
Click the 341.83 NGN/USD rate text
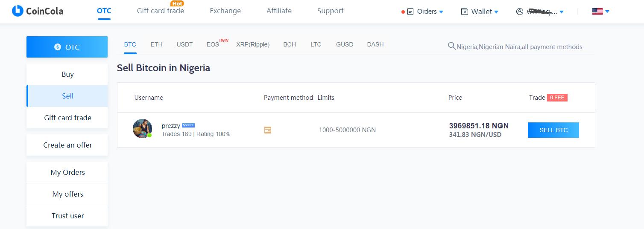(x=475, y=135)
